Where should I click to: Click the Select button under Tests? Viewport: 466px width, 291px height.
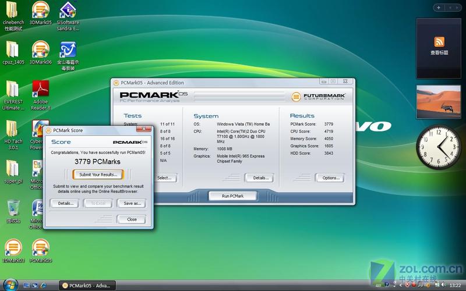coord(164,178)
